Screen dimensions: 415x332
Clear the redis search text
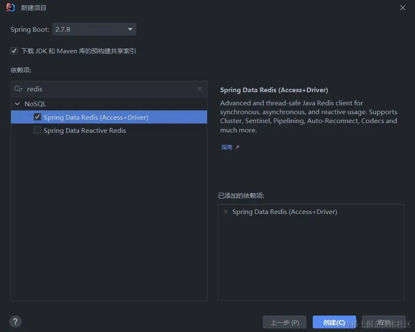pos(200,89)
